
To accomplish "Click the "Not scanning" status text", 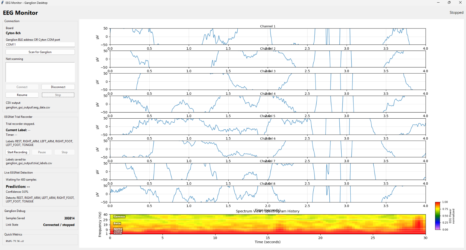I will tap(14, 59).
